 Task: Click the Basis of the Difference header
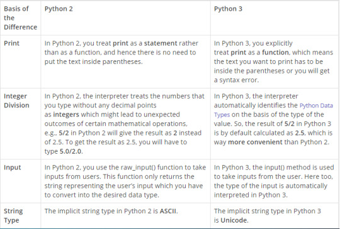[20, 18]
